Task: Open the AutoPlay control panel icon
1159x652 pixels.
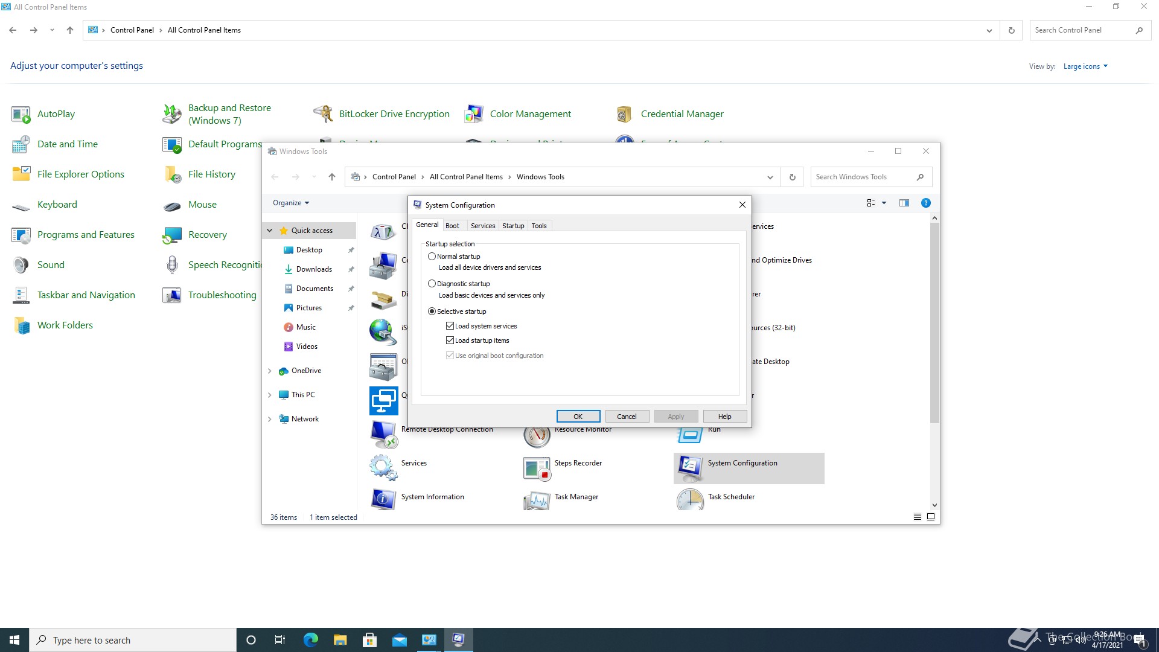Action: pyautogui.click(x=21, y=114)
